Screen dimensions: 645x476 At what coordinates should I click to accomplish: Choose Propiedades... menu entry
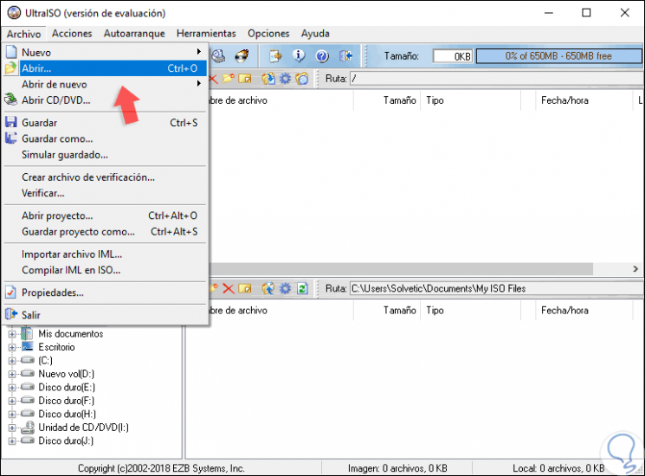106,293
